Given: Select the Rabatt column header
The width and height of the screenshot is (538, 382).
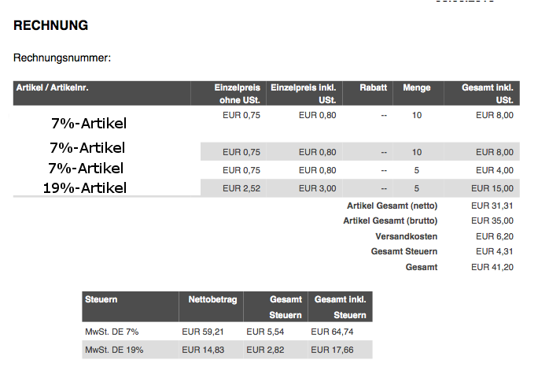Looking at the screenshot, I should coord(374,87).
